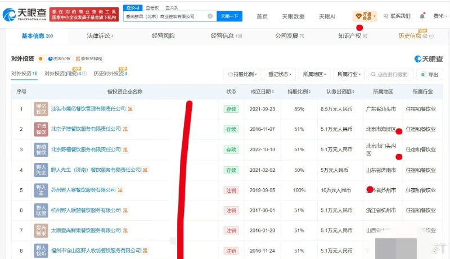This screenshot has width=450, height=259.
Task: Select the 2021-09-23 date cell
Action: 262,109
